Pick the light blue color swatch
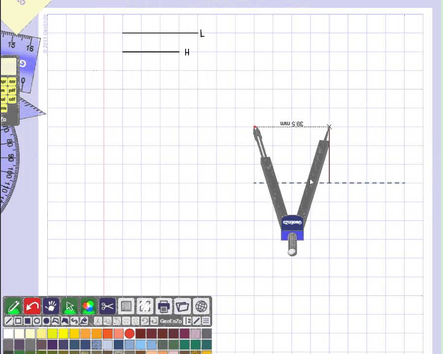Image resolution: width=443 pixels, height=354 pixels. click(x=140, y=345)
